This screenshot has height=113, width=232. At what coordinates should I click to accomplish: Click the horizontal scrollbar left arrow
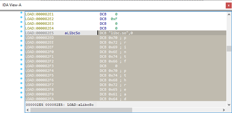[x=28, y=110]
